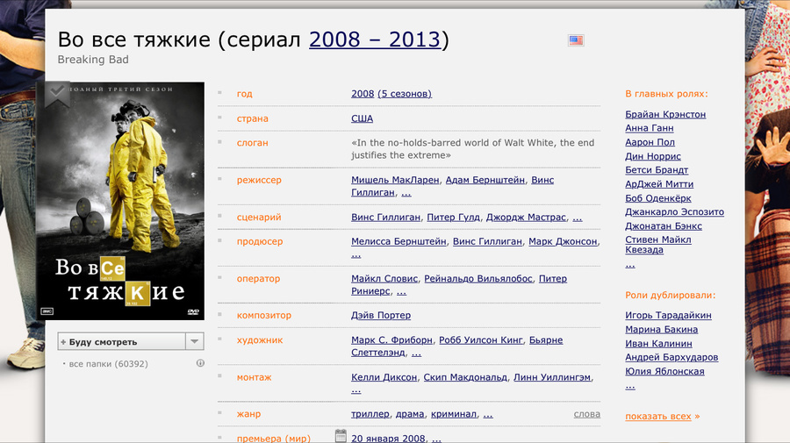Expand more artists ellipsis

pos(416,353)
